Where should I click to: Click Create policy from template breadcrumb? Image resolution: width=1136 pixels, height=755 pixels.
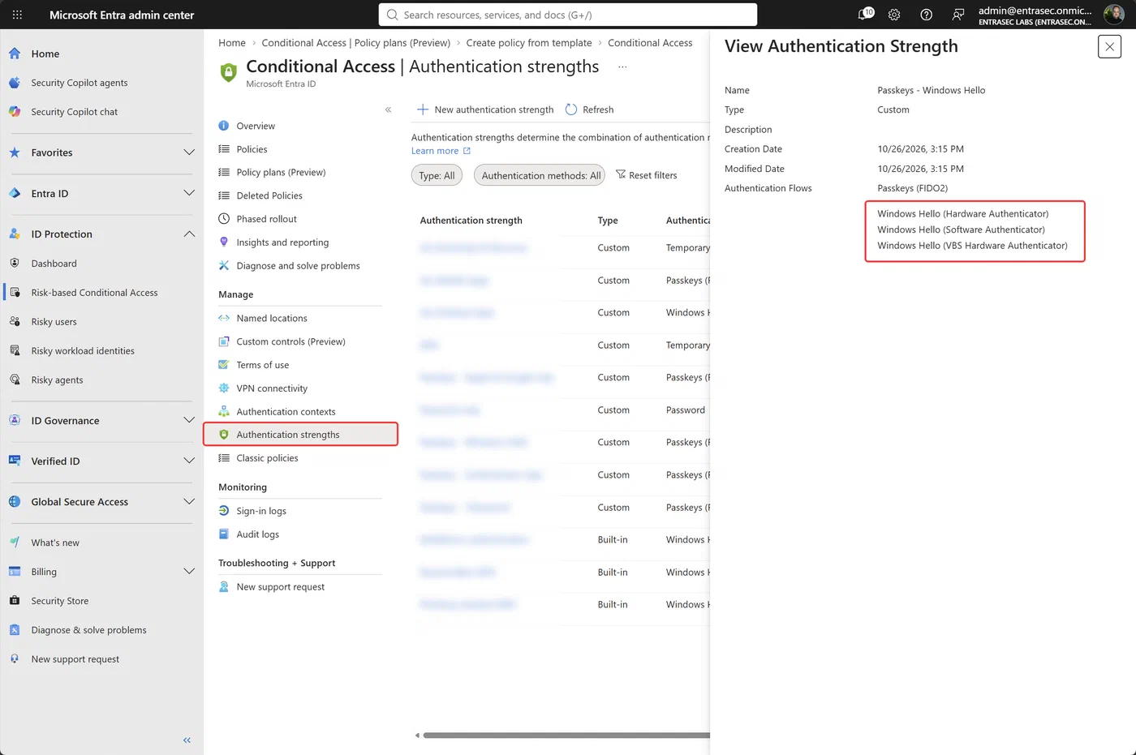529,43
